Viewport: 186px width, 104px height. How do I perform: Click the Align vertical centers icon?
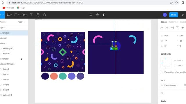[x=183, y=28]
